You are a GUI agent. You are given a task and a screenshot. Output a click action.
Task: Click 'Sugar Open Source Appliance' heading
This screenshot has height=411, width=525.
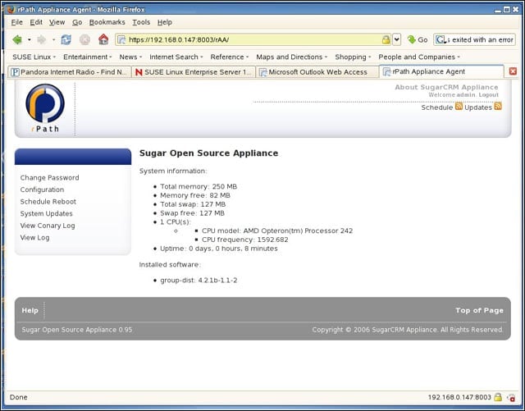209,153
